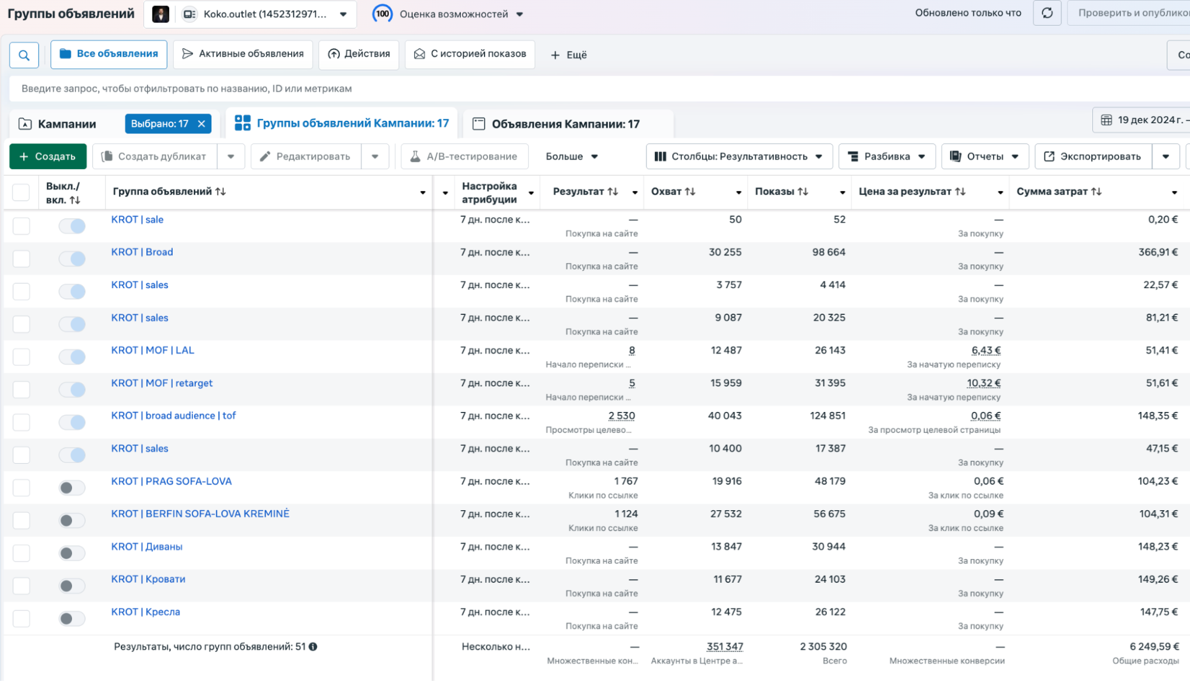Image resolution: width=1190 pixels, height=681 pixels.
Task: Click the X to clear selected campaigns
Action: (x=202, y=124)
